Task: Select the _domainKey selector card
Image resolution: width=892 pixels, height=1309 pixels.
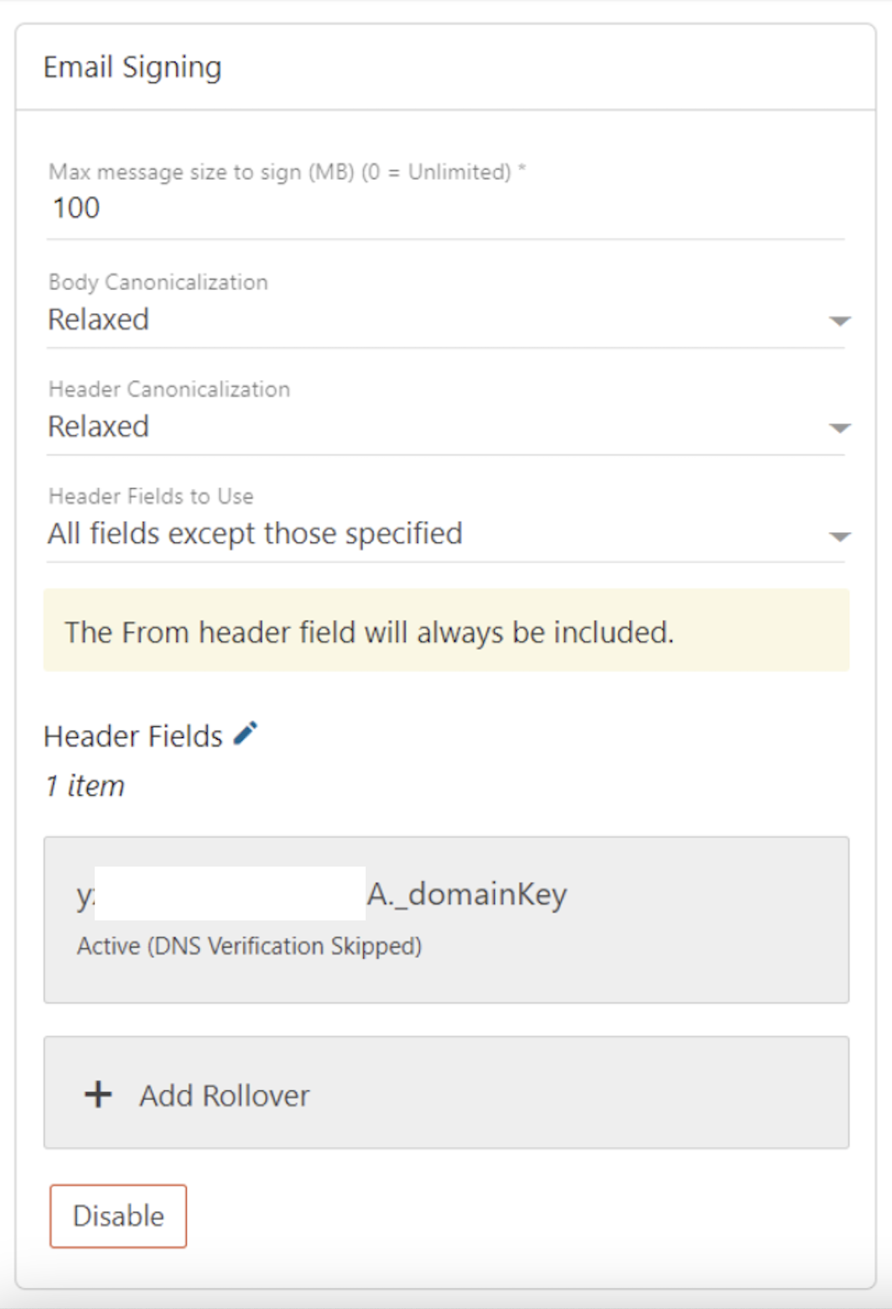Action: (446, 919)
